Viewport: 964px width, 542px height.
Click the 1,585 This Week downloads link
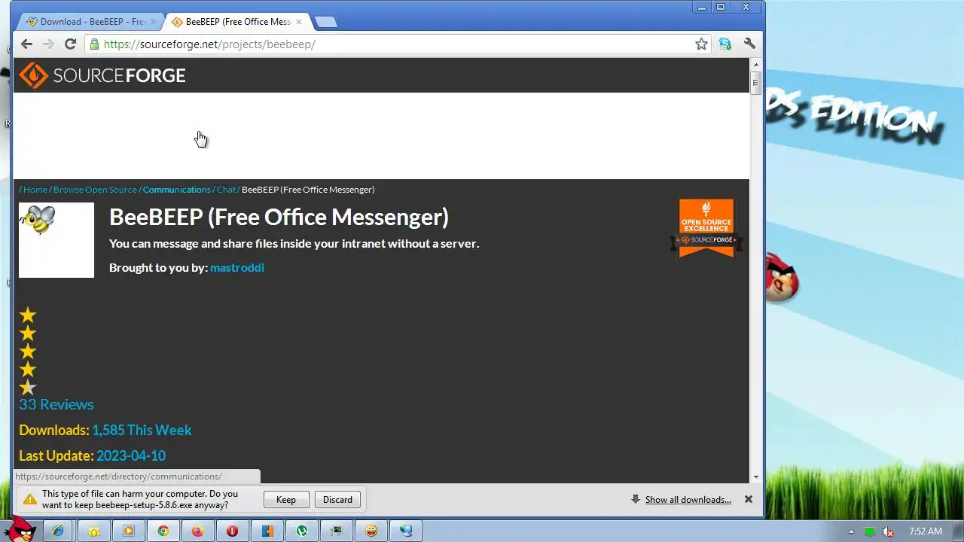(x=142, y=430)
